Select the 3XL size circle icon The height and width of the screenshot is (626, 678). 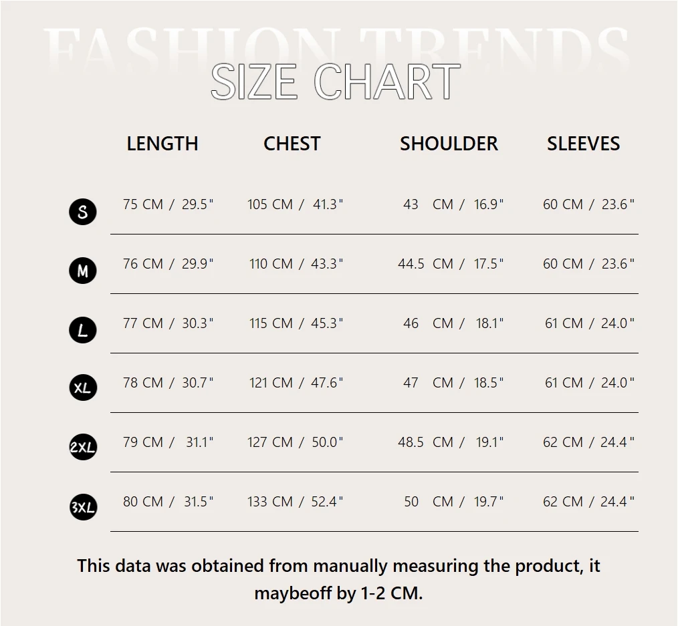point(83,507)
